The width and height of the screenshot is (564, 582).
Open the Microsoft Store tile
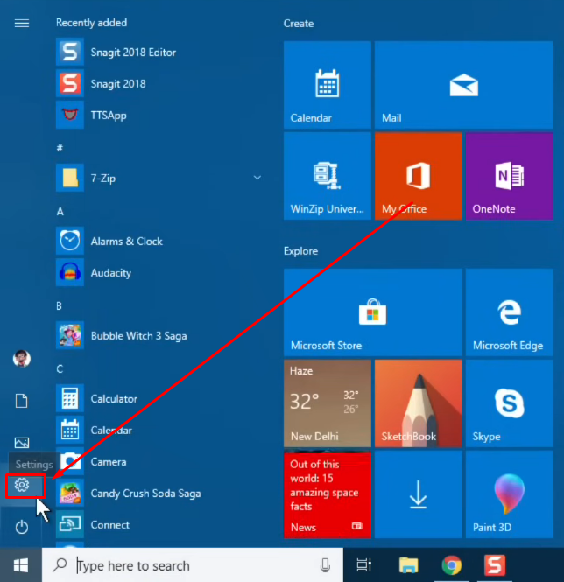point(373,312)
